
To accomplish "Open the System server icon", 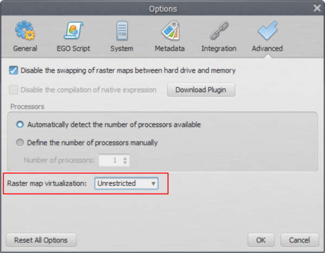I will pyautogui.click(x=122, y=30).
